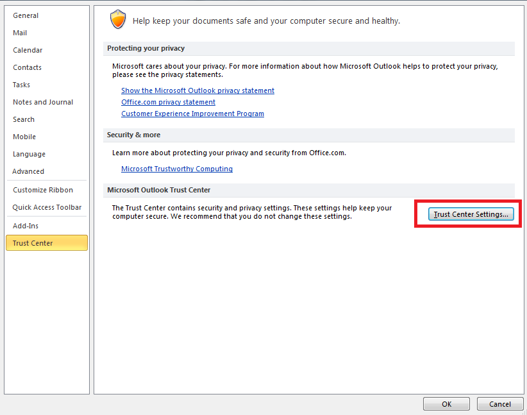This screenshot has width=527, height=415.
Task: Open the Add-Ins category
Action: (x=25, y=226)
